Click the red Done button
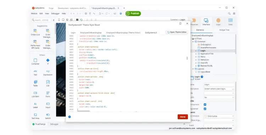This screenshot has height=135, width=266. tap(183, 117)
